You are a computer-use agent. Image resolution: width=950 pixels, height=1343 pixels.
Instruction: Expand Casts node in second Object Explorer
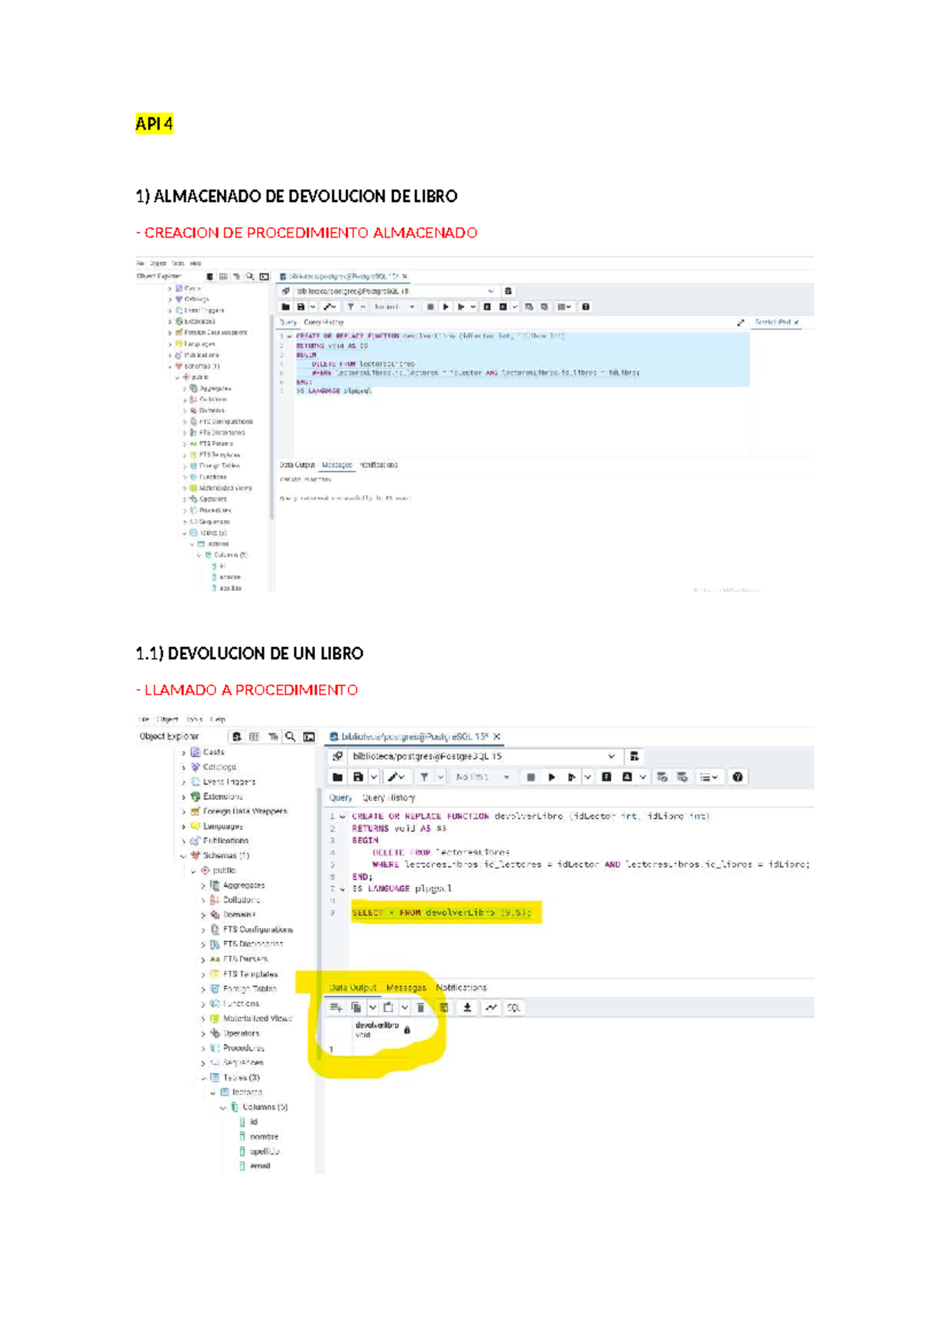184,752
